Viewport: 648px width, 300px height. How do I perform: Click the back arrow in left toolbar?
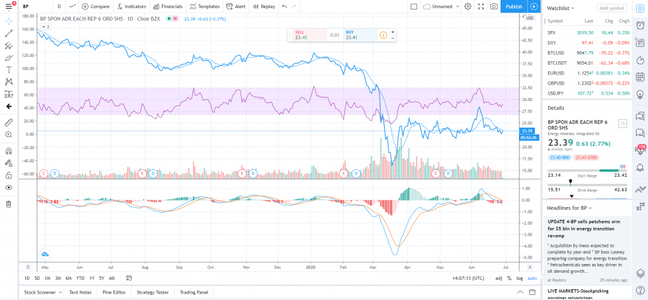tap(9, 107)
